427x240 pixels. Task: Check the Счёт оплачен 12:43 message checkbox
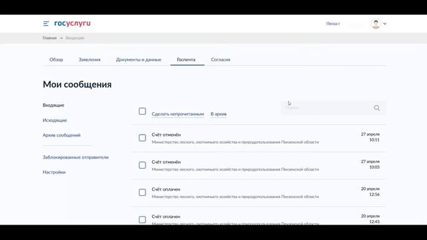[142, 219]
